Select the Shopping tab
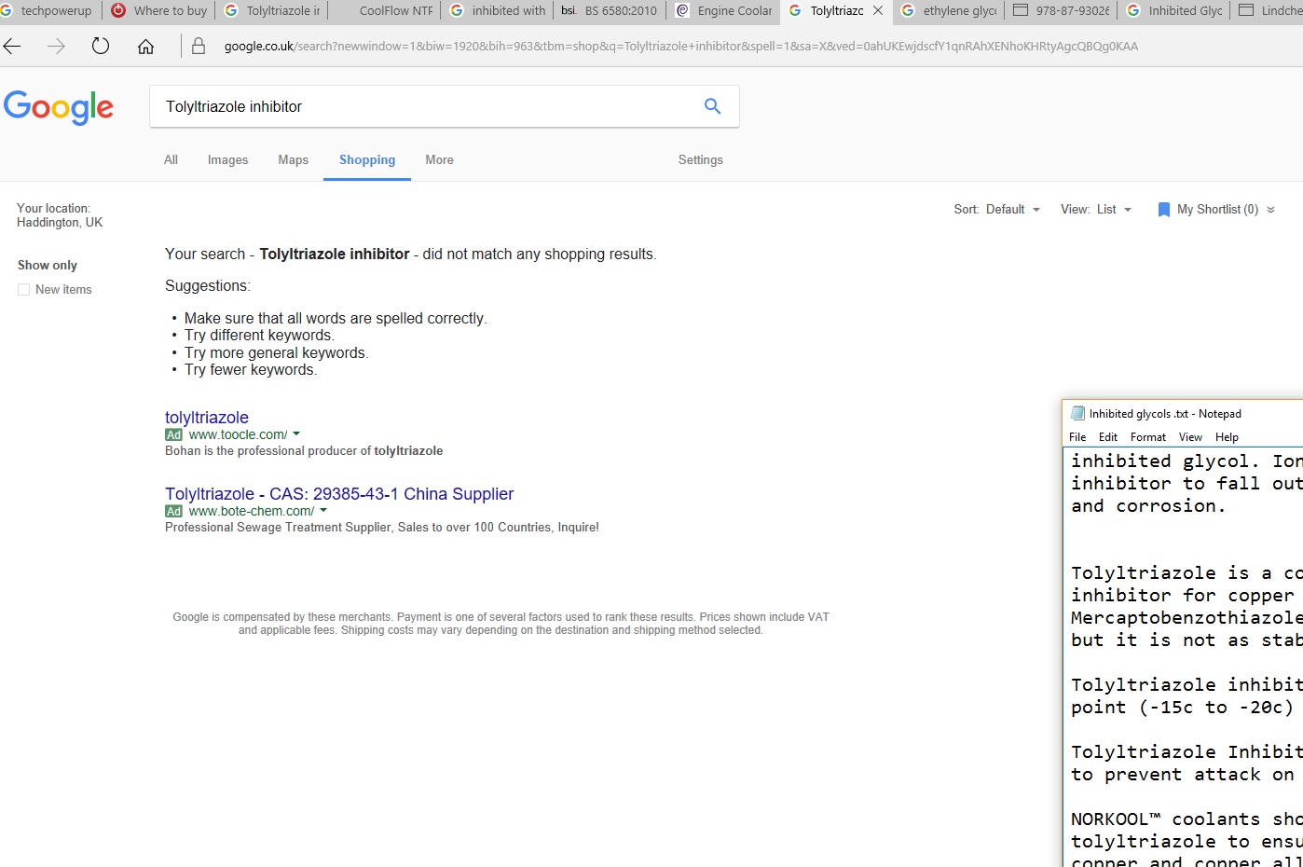This screenshot has height=867, width=1303. click(x=367, y=160)
